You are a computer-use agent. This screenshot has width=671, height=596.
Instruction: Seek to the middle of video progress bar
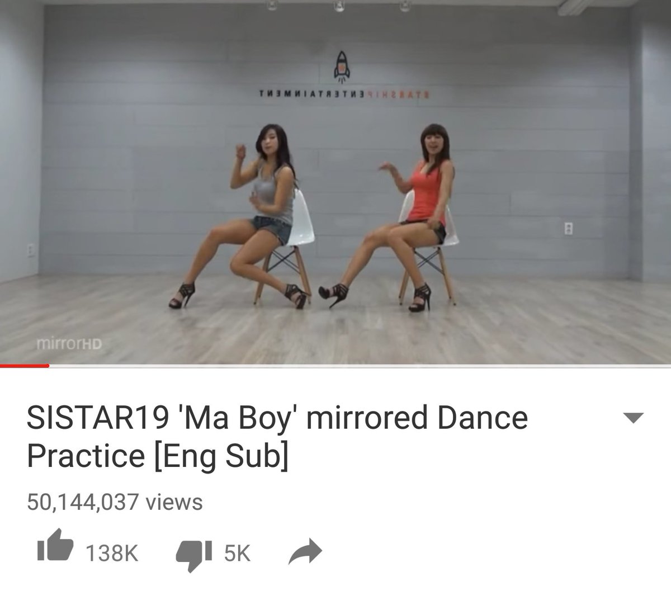coord(335,366)
